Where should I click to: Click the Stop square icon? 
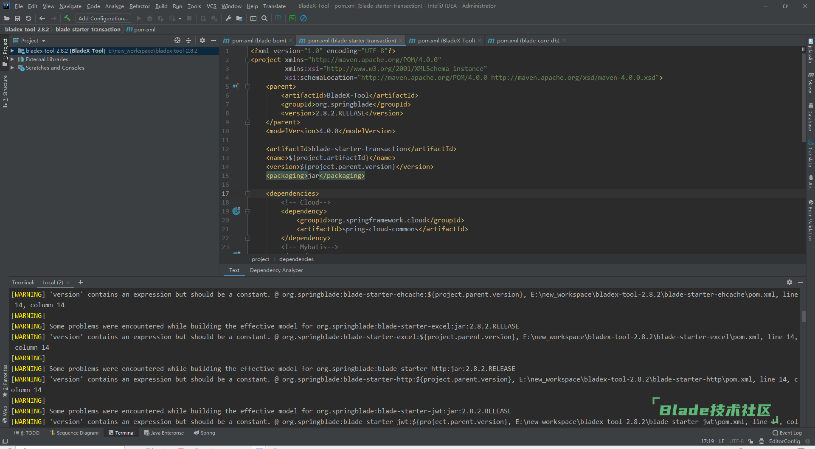tap(189, 18)
